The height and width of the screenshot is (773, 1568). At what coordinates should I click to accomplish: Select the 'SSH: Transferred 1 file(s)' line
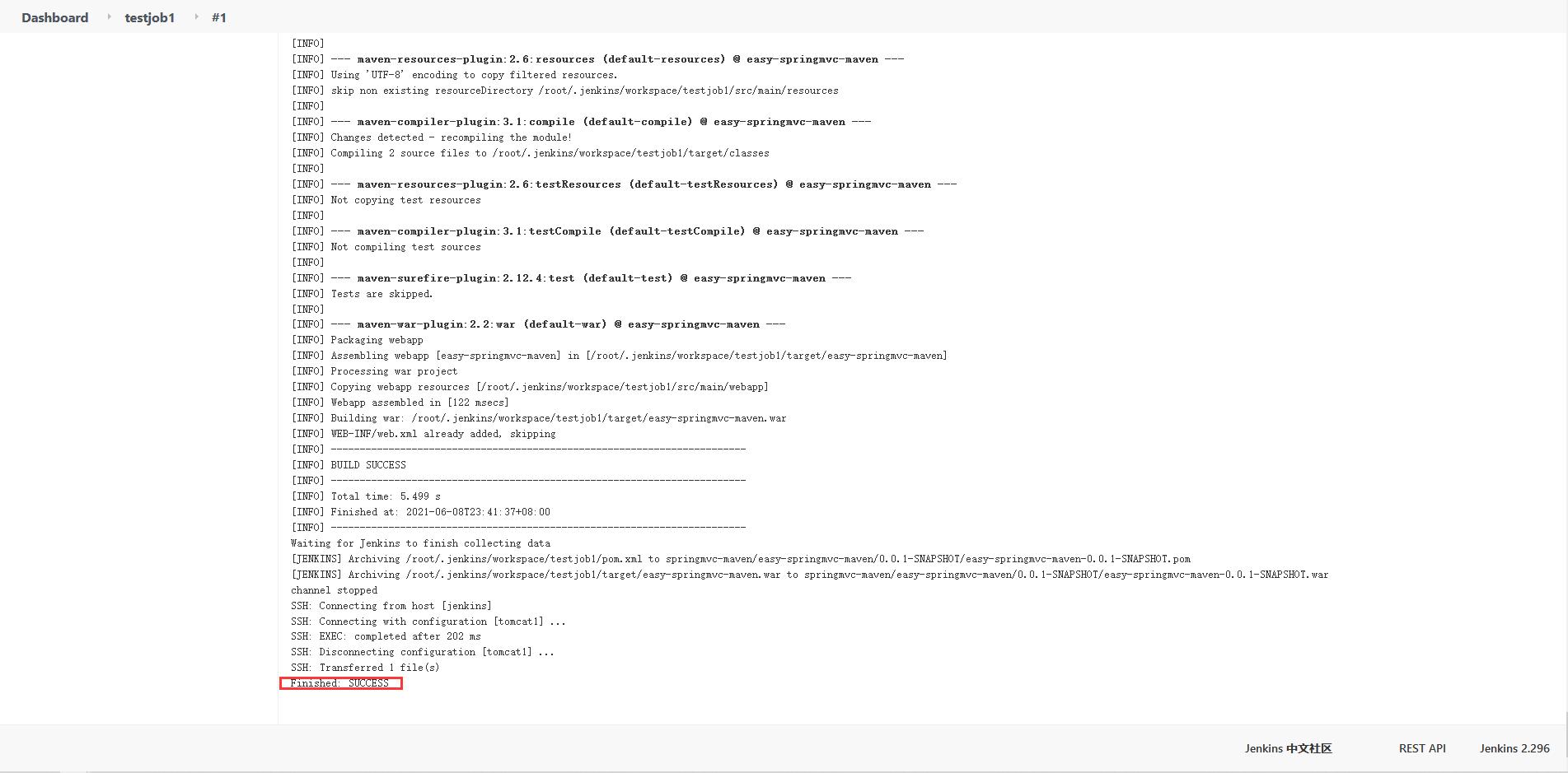(365, 668)
